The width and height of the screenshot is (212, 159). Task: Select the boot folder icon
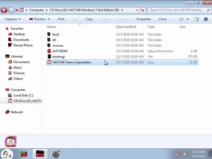(49, 34)
